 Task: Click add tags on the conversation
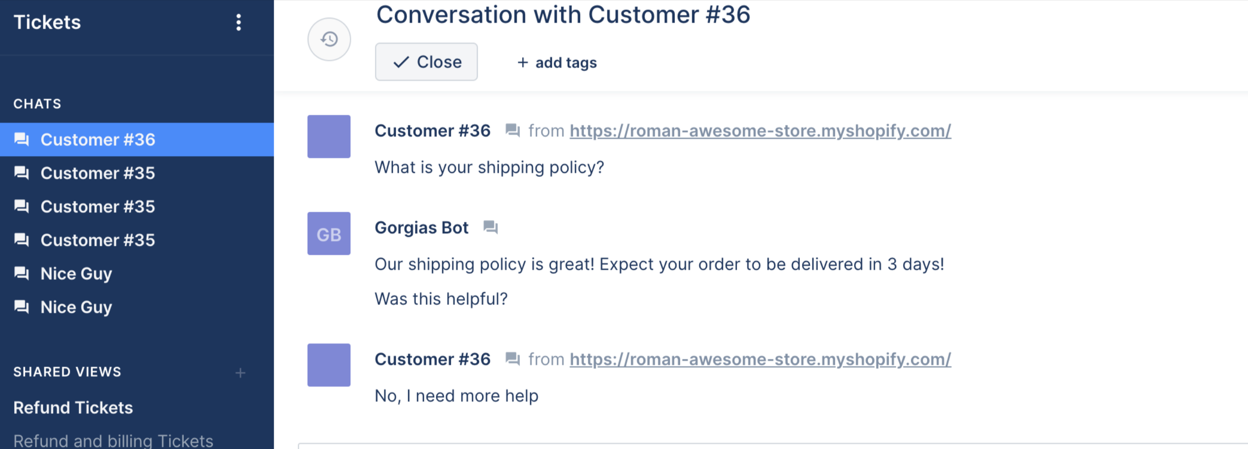point(557,62)
